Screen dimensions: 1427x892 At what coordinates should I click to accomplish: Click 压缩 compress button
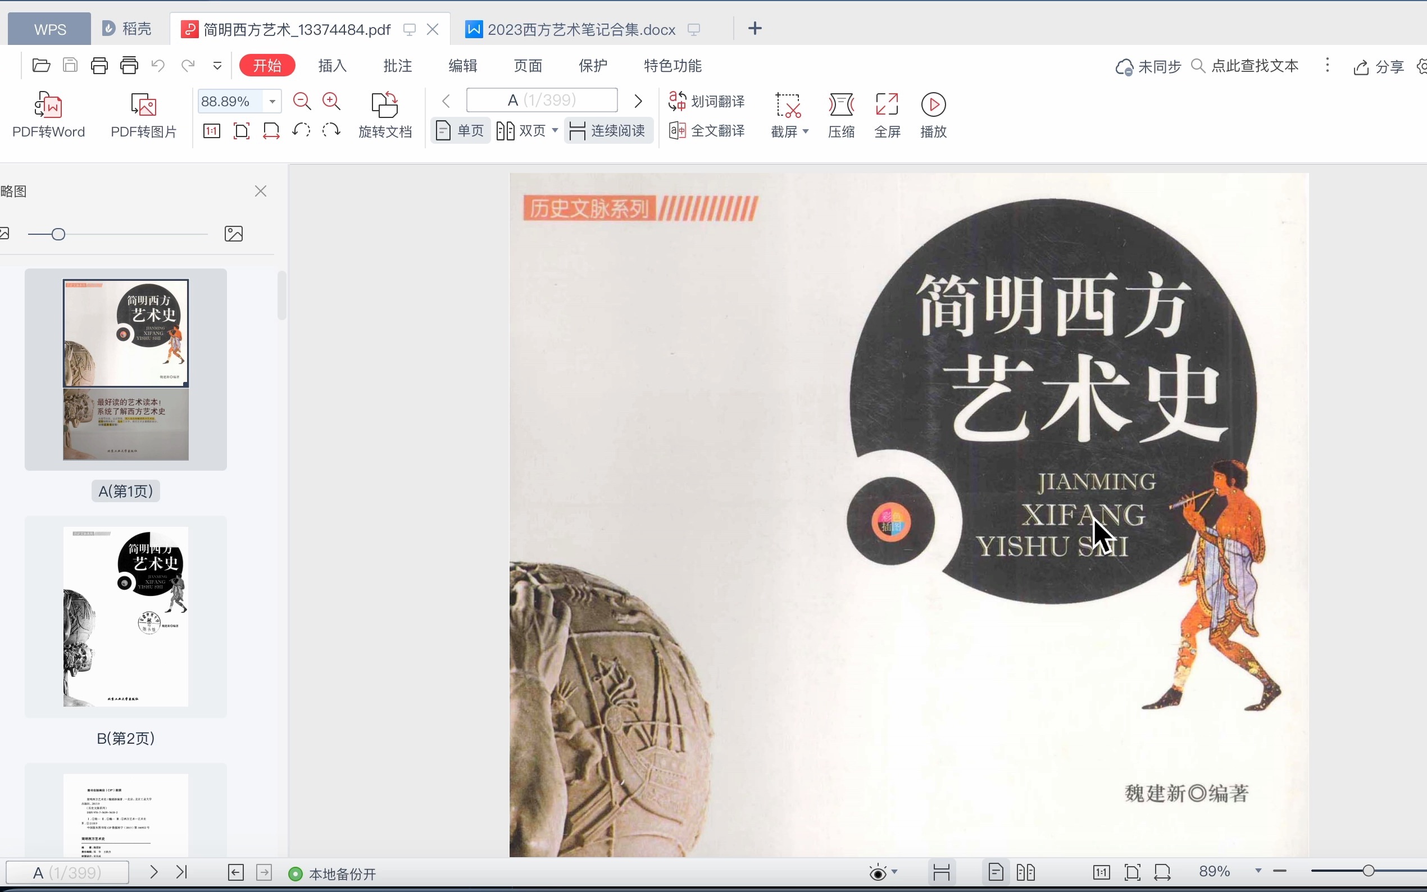841,116
